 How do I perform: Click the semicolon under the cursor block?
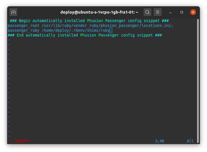(x=111, y=31)
